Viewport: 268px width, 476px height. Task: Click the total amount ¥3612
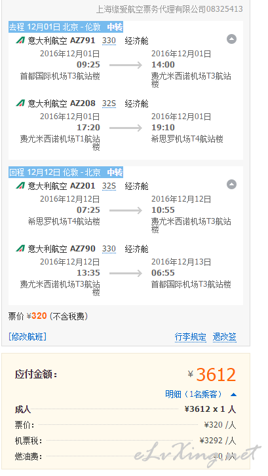click(x=212, y=375)
